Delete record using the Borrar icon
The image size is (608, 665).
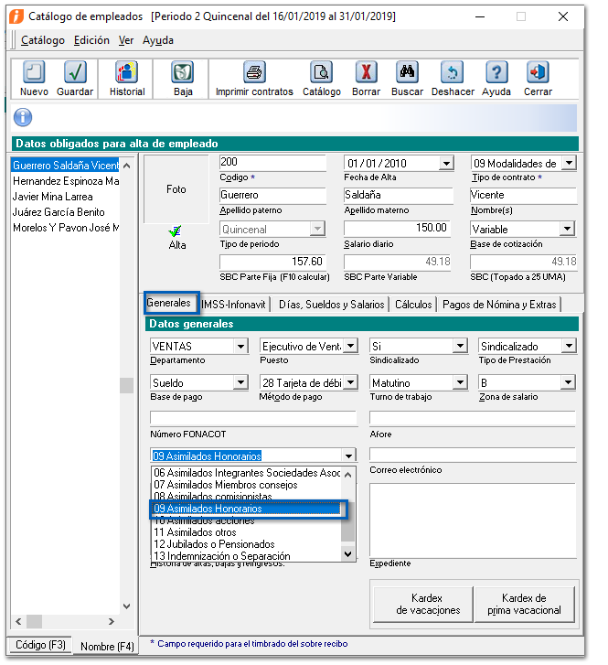coord(366,73)
